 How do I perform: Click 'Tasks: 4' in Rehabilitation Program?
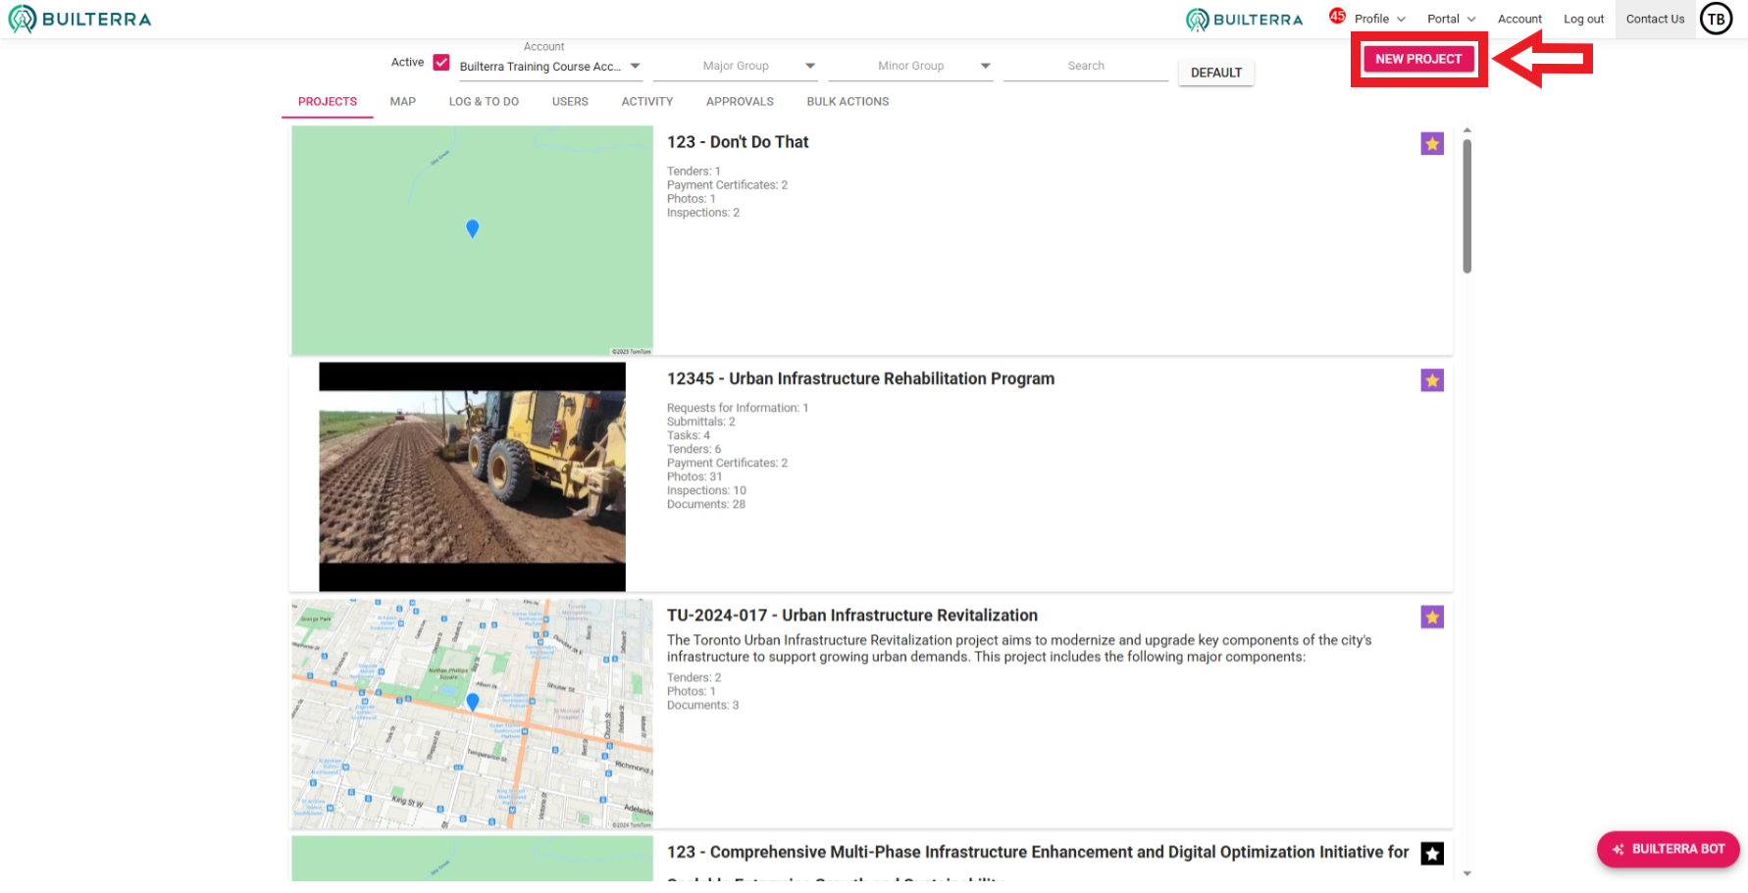pos(689,435)
